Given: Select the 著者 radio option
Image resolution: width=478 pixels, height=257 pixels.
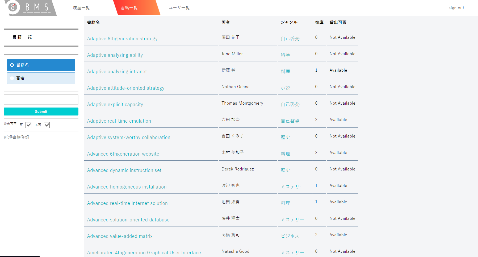Looking at the screenshot, I should [x=41, y=78].
